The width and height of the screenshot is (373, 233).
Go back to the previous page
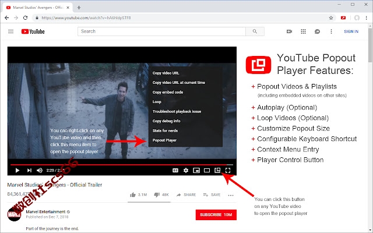[6, 18]
